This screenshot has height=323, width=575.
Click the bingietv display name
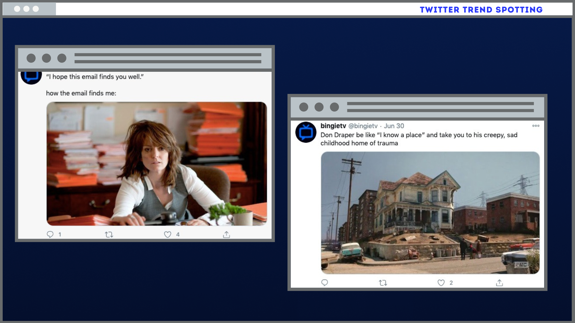tap(333, 126)
